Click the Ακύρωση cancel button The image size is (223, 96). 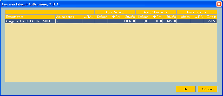[x=207, y=89]
